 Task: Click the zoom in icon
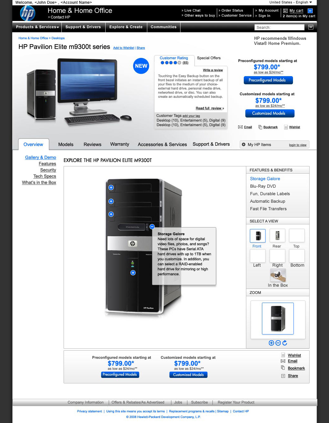(x=271, y=343)
